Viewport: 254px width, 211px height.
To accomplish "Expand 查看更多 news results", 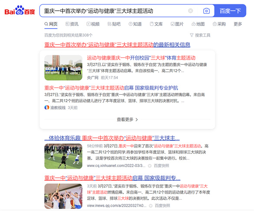I will [127, 119].
